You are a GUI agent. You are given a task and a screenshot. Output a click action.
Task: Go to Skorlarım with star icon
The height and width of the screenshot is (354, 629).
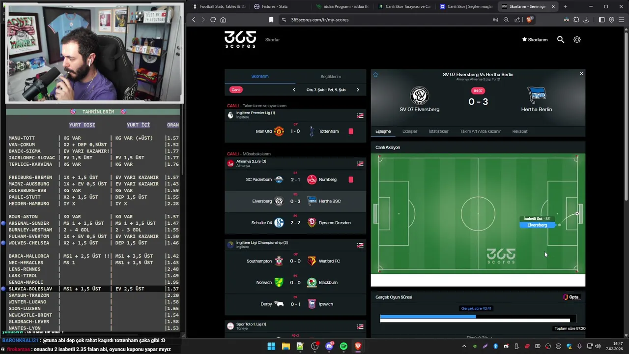point(535,39)
